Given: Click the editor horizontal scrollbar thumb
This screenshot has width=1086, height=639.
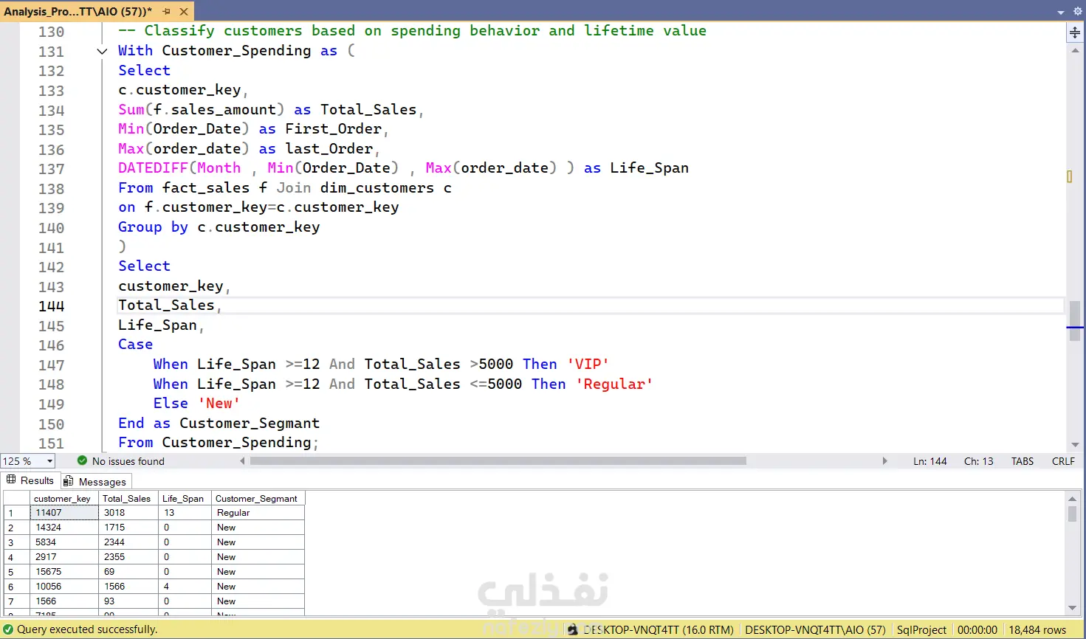Looking at the screenshot, I should [498, 461].
